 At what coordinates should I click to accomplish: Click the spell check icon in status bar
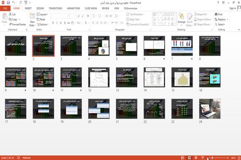(x=19, y=158)
